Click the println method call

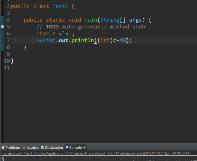82,40
